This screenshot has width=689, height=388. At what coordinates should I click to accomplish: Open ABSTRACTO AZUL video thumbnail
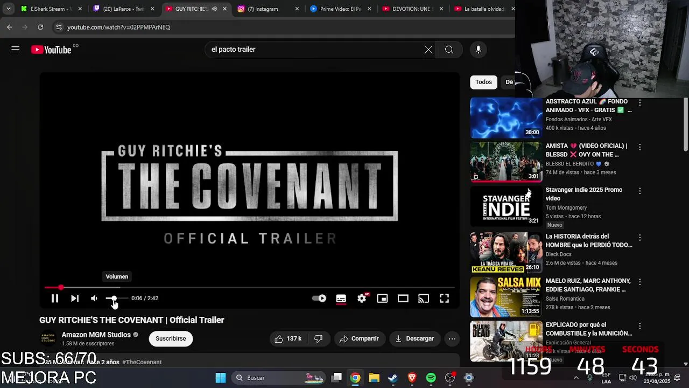coord(506,118)
